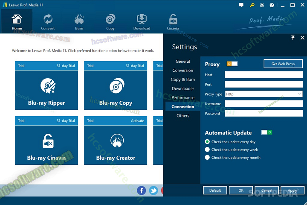Go to the Home tab
The width and height of the screenshot is (307, 205).
pyautogui.click(x=17, y=22)
